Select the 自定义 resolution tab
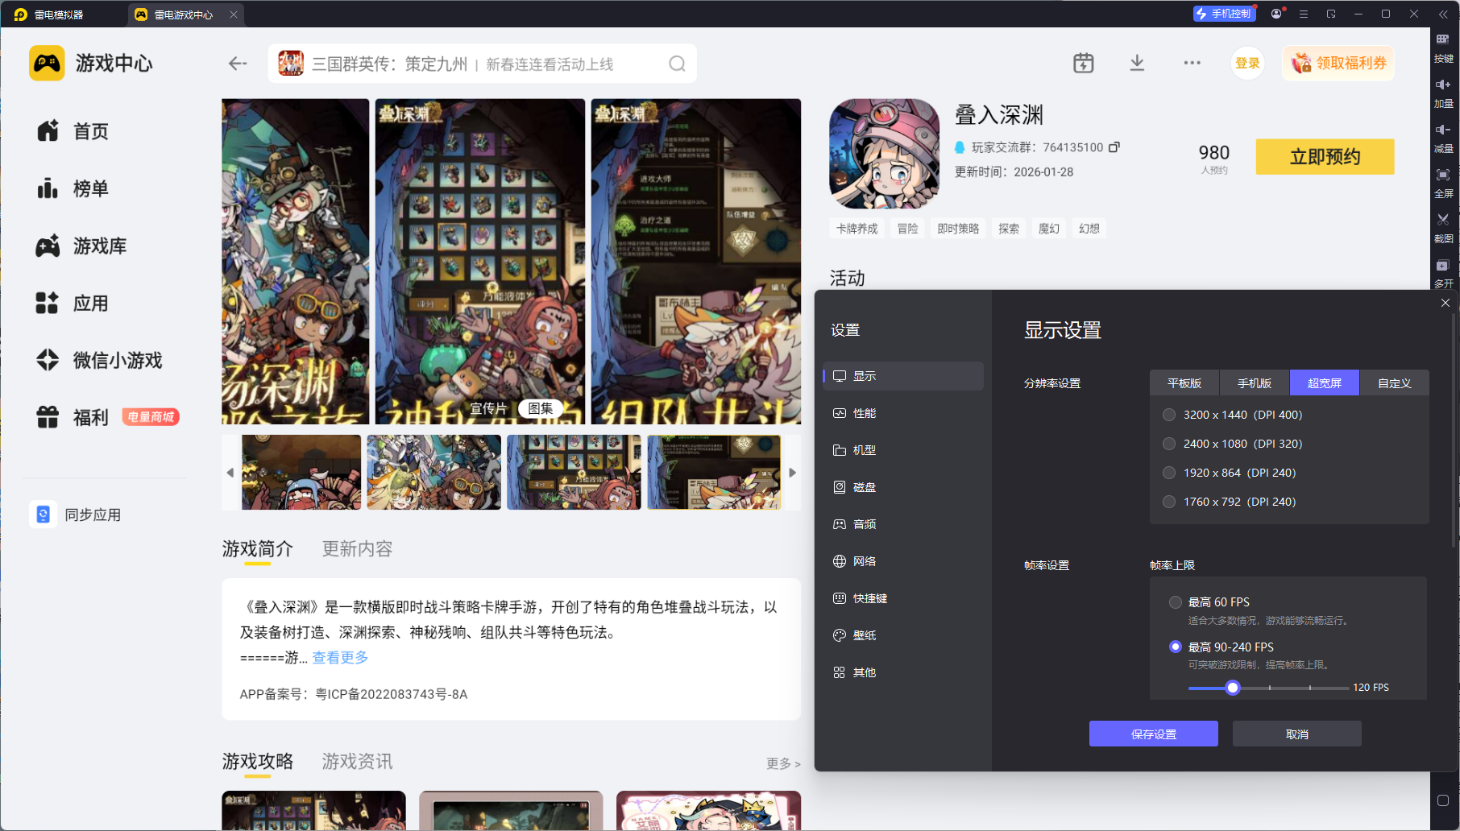The height and width of the screenshot is (831, 1460). pos(1395,383)
